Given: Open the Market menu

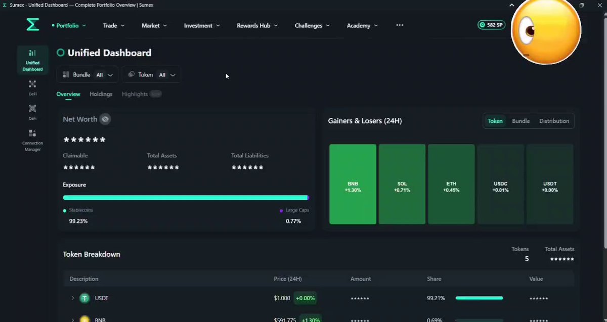Looking at the screenshot, I should click(x=154, y=25).
